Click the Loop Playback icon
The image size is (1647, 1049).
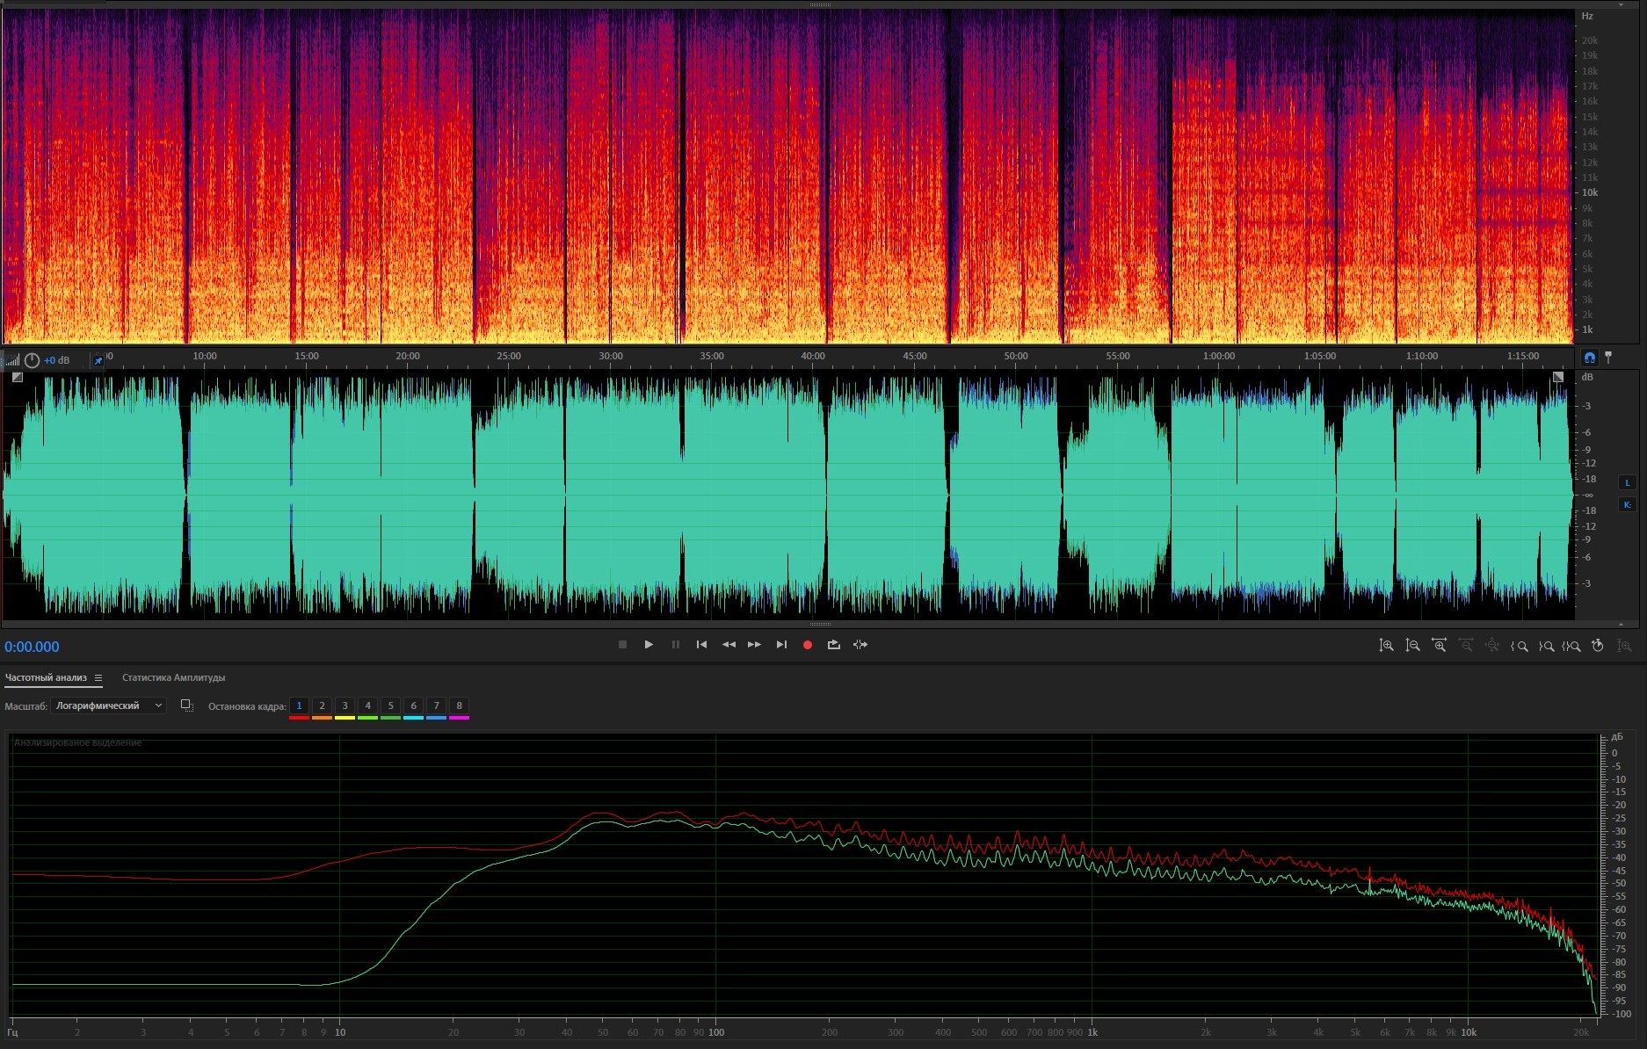pyautogui.click(x=833, y=645)
